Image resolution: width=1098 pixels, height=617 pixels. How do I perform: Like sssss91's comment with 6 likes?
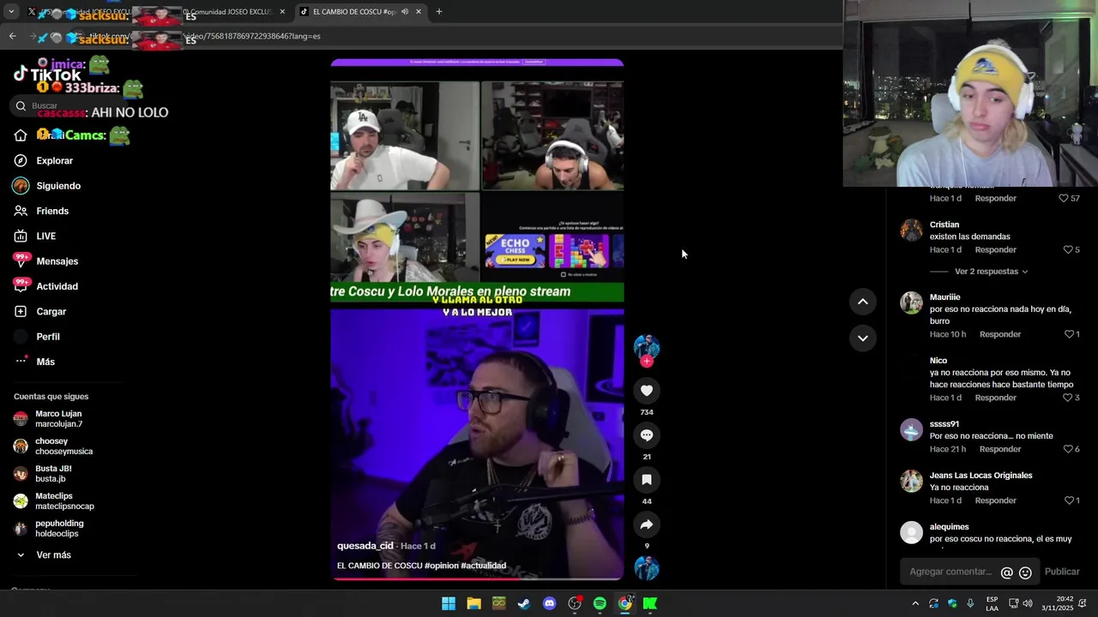point(1068,449)
